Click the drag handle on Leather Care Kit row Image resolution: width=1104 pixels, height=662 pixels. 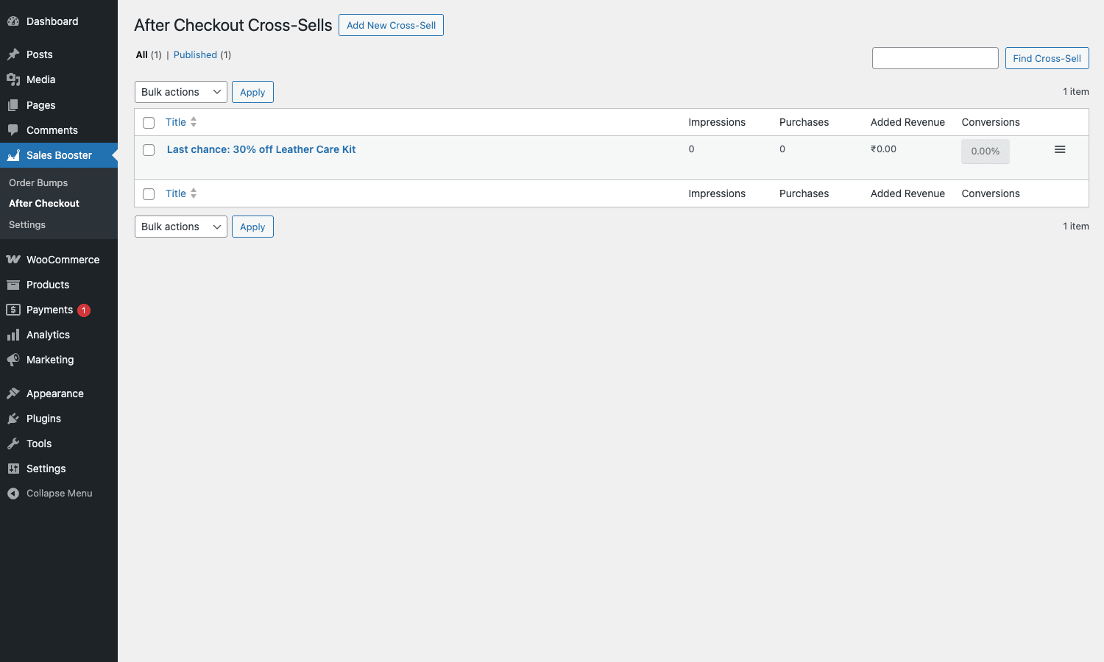click(x=1060, y=149)
